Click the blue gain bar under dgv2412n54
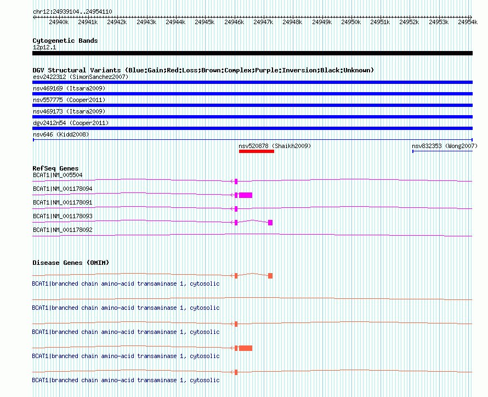This screenshot has width=488, height=397. point(252,128)
